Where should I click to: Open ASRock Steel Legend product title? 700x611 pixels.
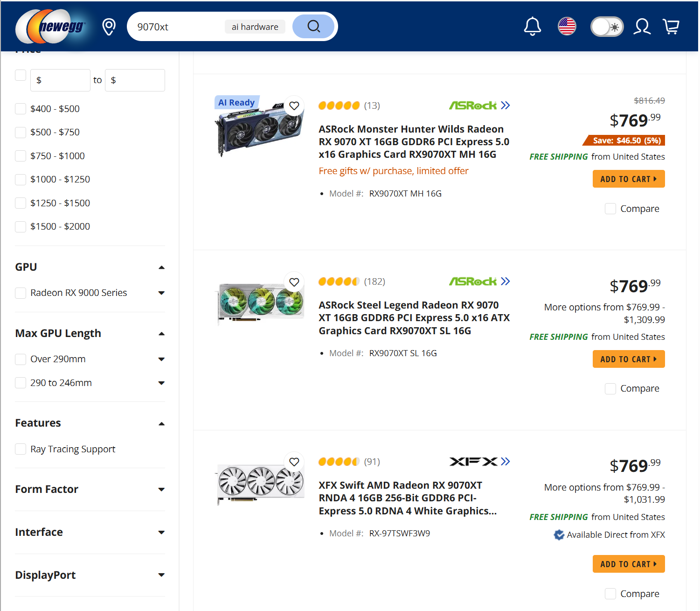[x=414, y=318]
